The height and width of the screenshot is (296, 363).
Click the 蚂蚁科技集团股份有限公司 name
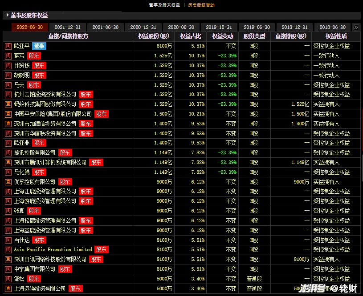(45, 104)
